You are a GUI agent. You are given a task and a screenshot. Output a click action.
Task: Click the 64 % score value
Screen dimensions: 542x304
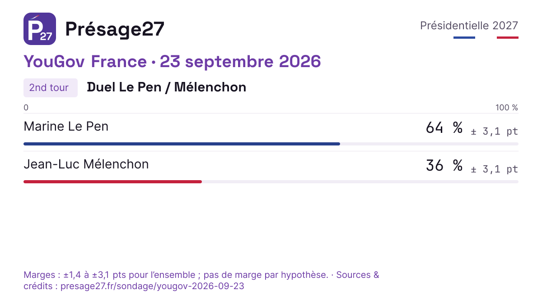(444, 128)
